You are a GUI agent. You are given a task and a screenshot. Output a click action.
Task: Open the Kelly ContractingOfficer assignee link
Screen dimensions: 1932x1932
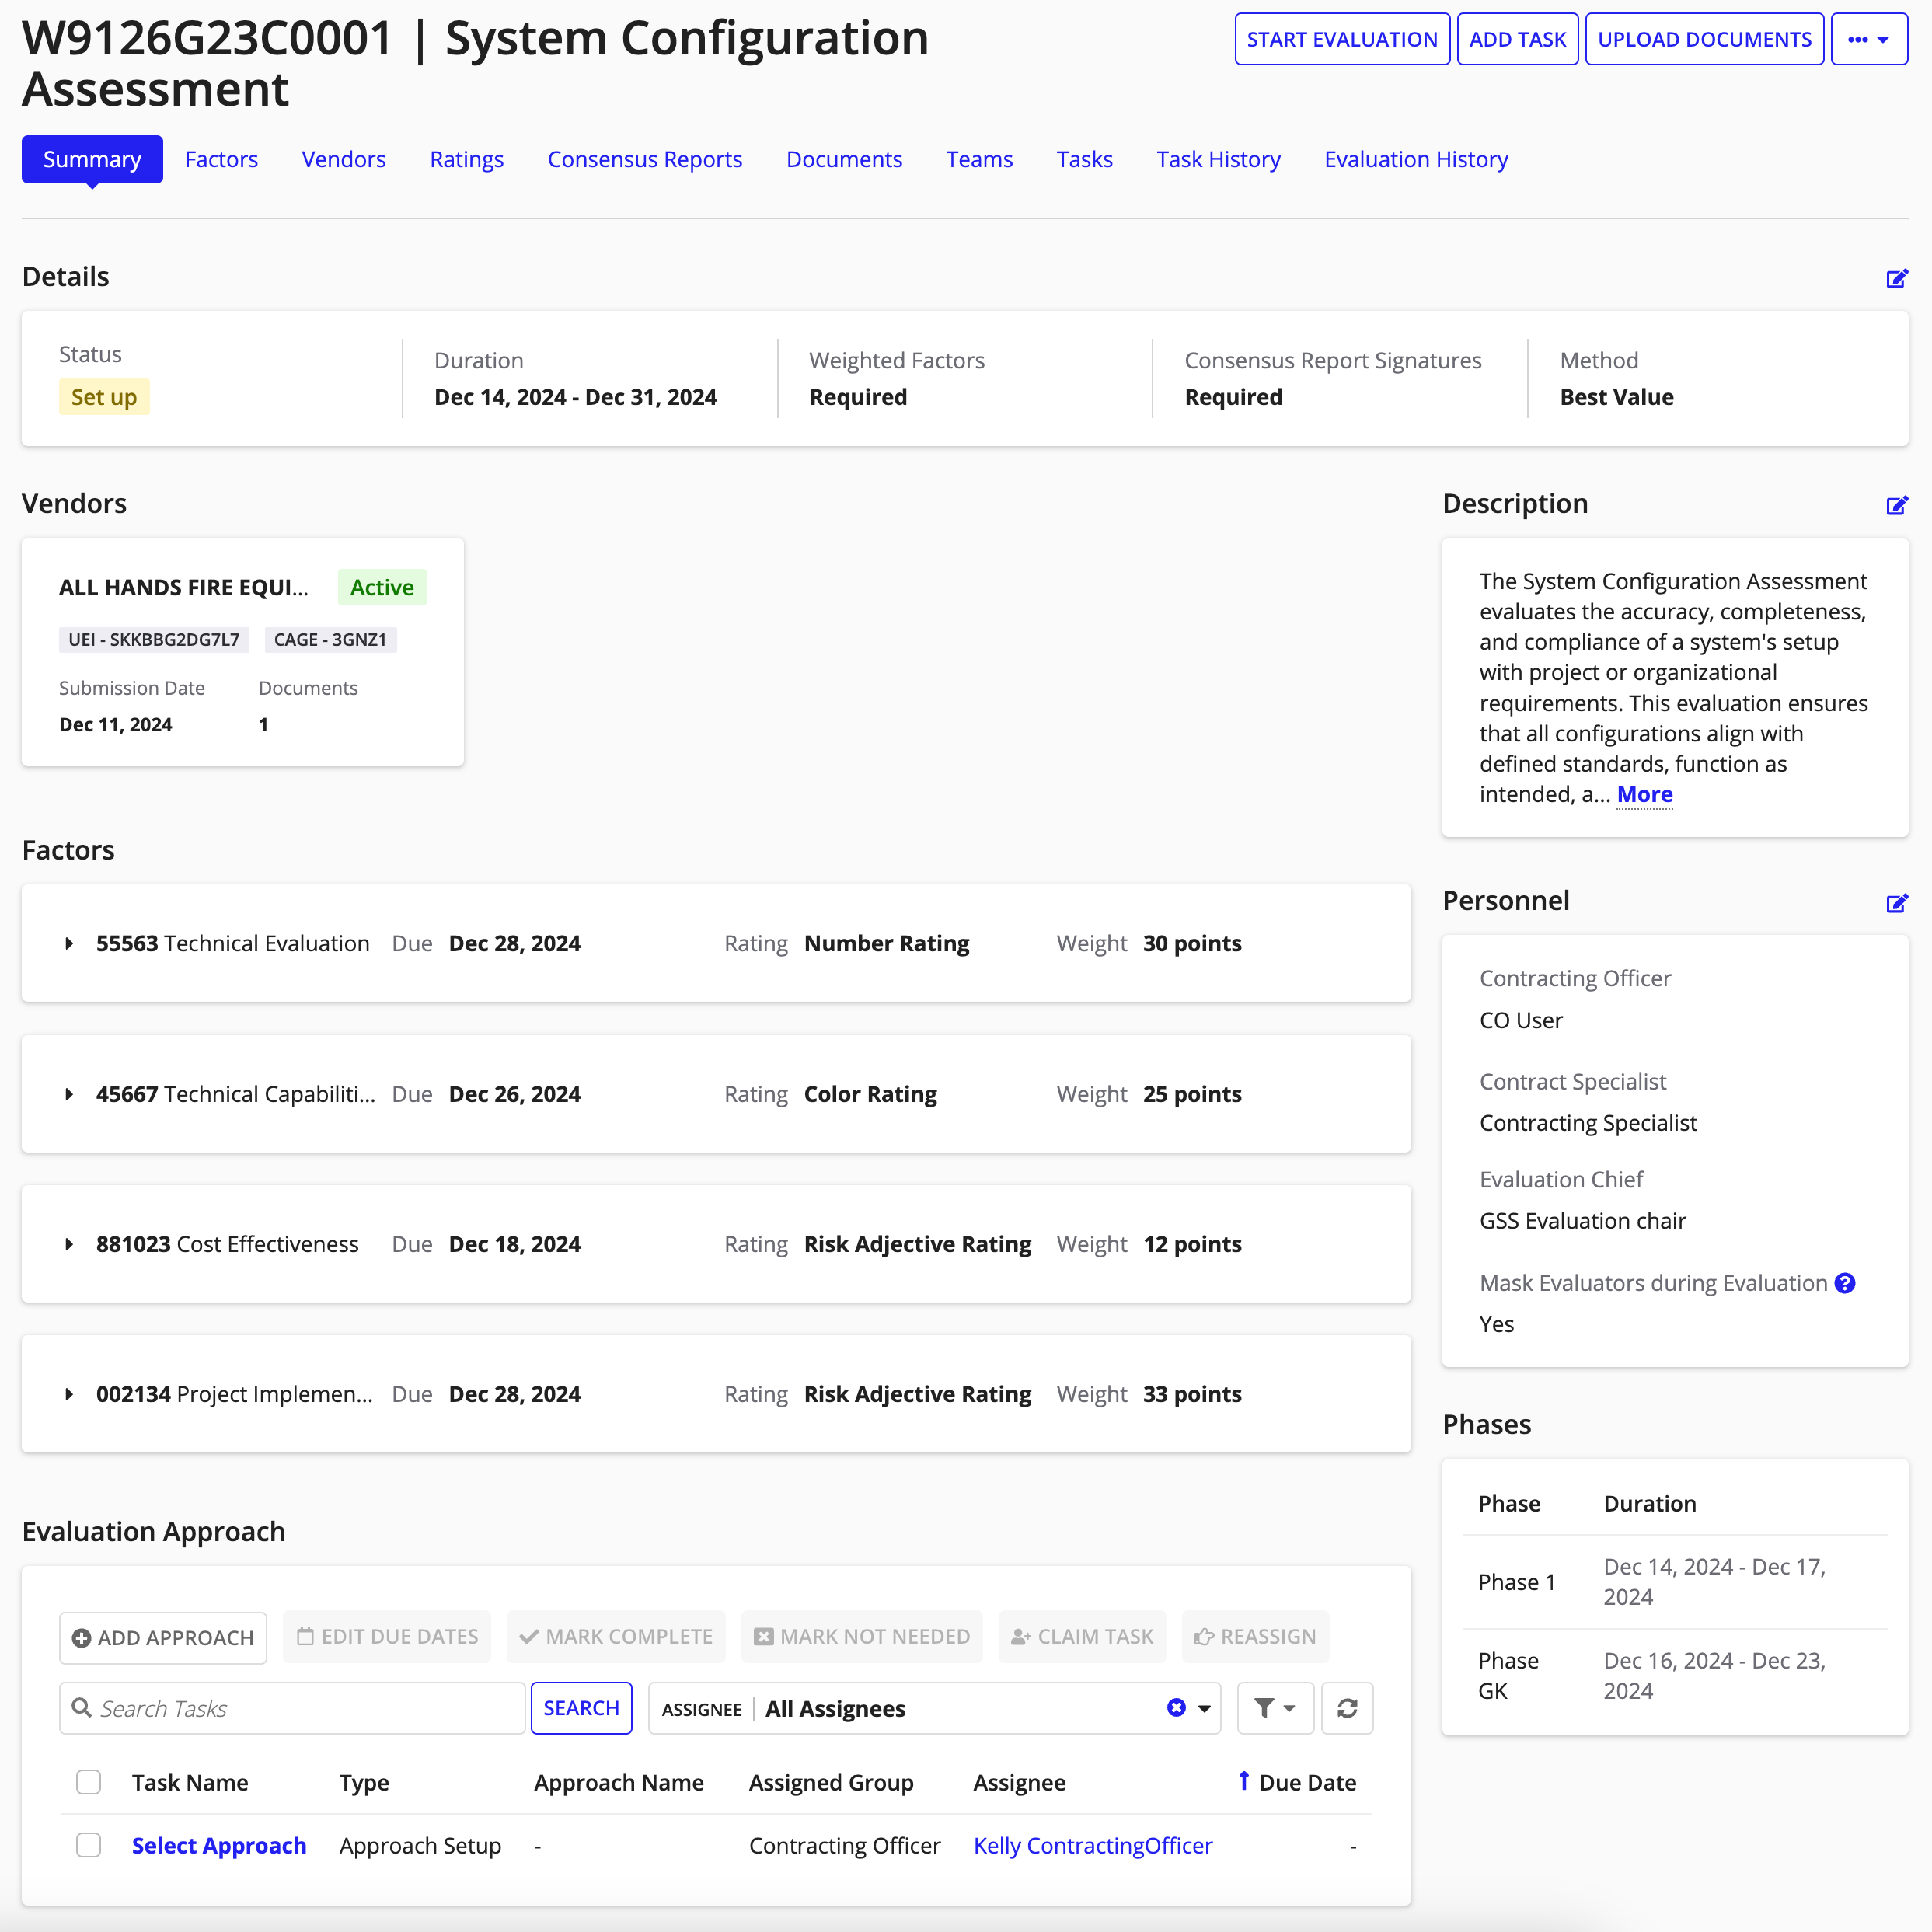tap(1093, 1845)
